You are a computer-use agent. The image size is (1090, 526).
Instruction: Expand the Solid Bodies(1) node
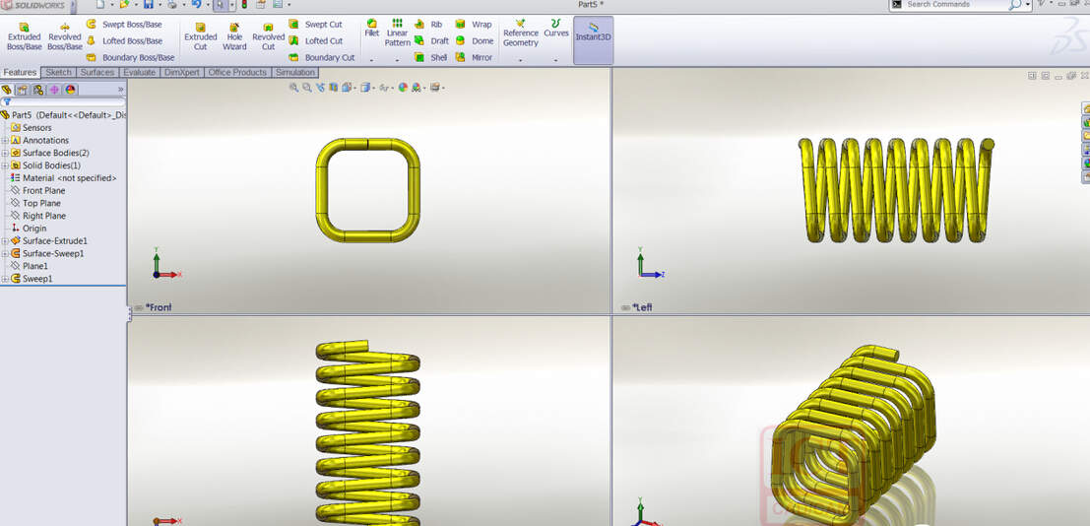(x=5, y=165)
